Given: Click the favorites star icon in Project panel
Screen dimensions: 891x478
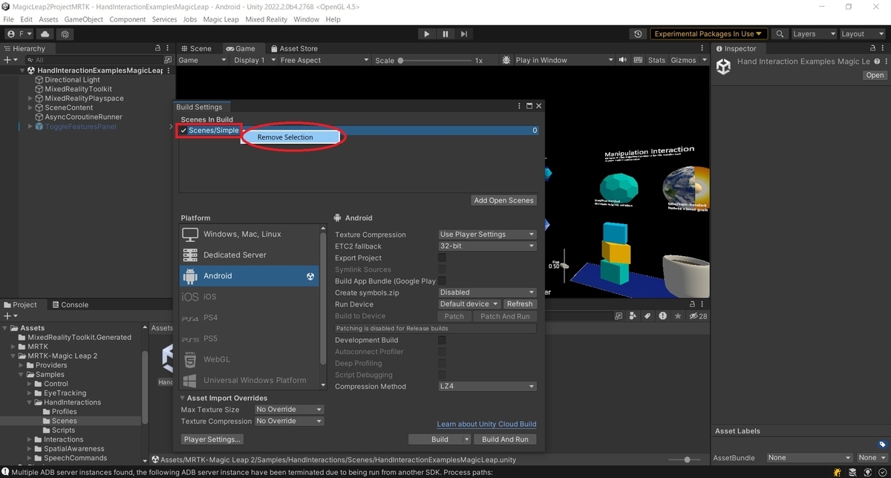Looking at the screenshot, I should point(676,316).
